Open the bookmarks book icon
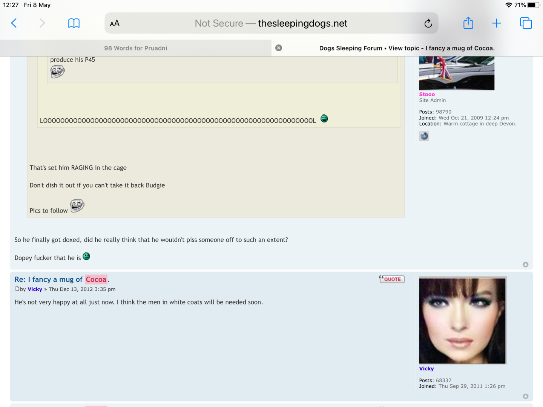Screen dimensions: 543x407 pyautogui.click(x=74, y=23)
